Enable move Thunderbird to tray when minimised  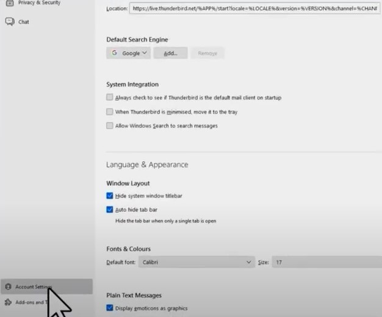110,112
